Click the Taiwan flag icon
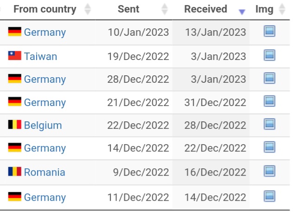The width and height of the screenshot is (298, 212). point(15,56)
